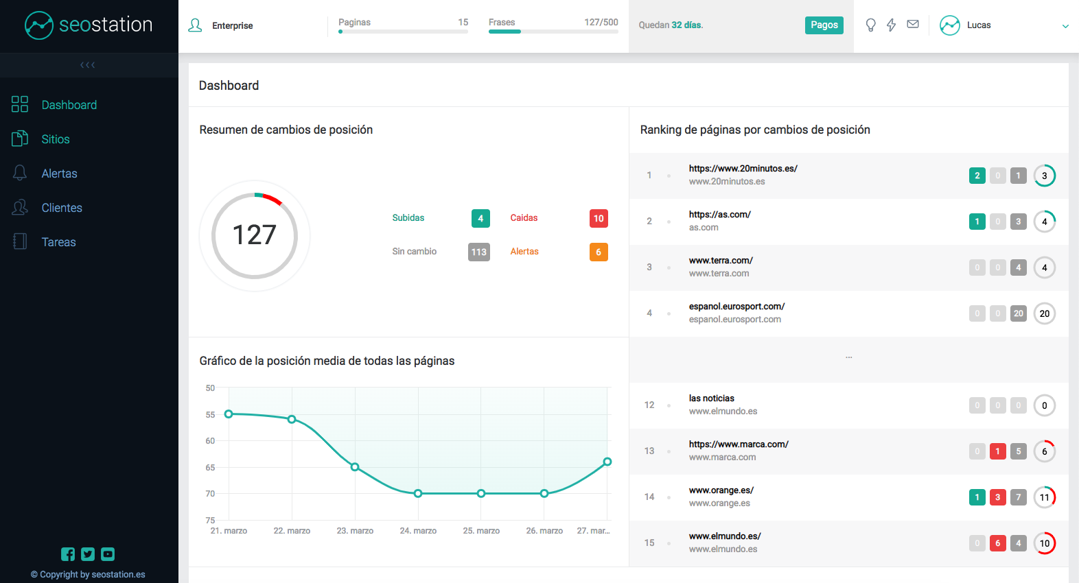Image resolution: width=1079 pixels, height=583 pixels.
Task: Open Tareas from the sidebar
Action: click(58, 242)
